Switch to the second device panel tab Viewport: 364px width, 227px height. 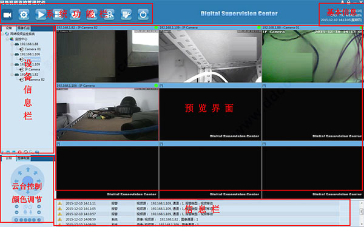tap(24, 29)
